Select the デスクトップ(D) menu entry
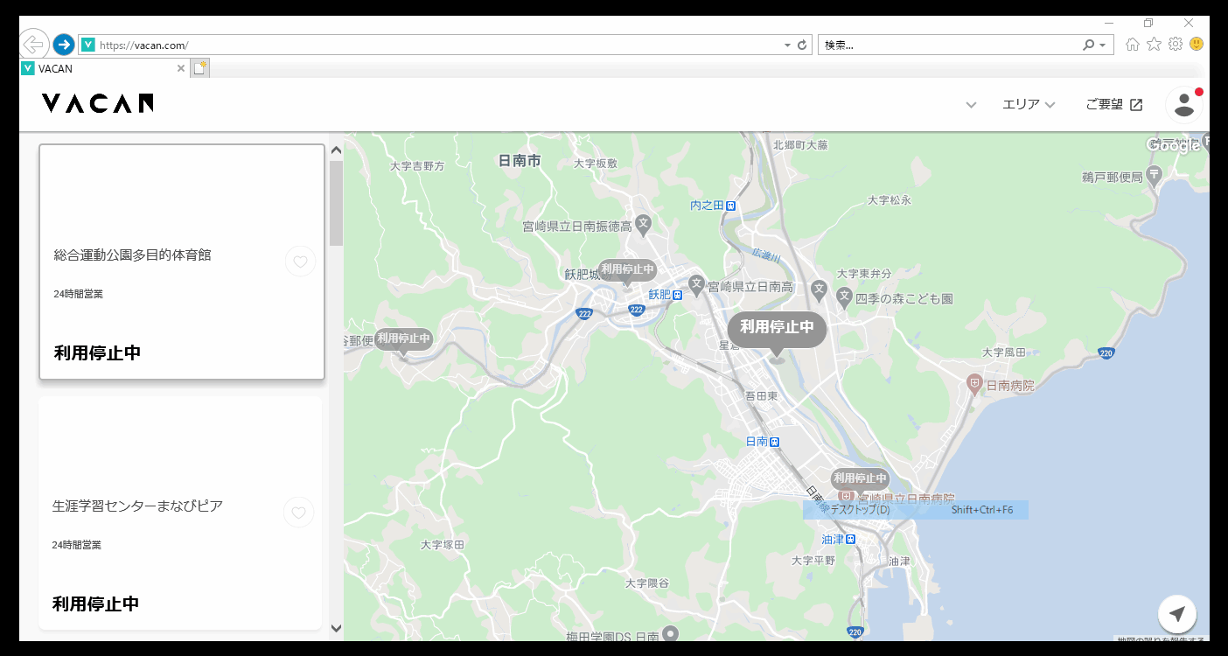Screen dimensions: 1228x656 pyautogui.click(x=916, y=510)
